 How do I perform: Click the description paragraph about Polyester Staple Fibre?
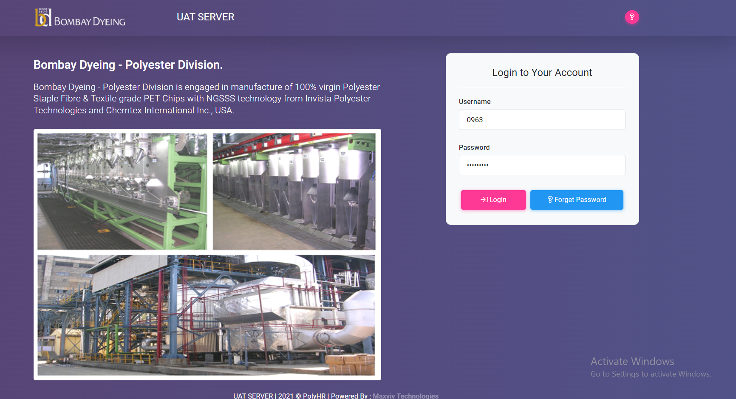207,98
